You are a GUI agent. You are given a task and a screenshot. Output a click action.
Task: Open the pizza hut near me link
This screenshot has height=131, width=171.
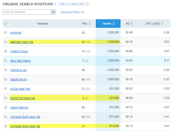(x=23, y=98)
